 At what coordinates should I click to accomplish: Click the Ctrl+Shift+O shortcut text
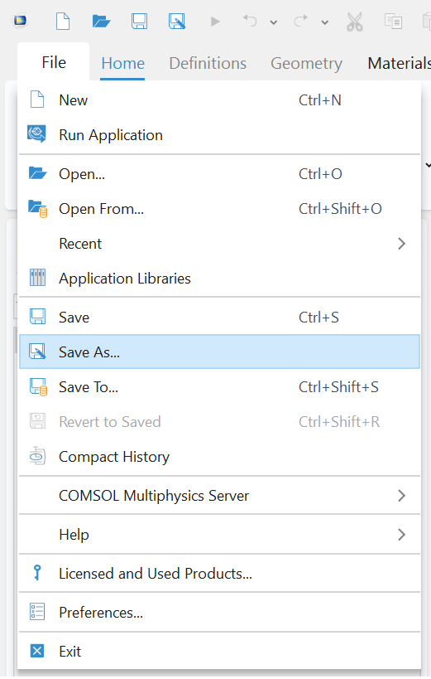340,209
